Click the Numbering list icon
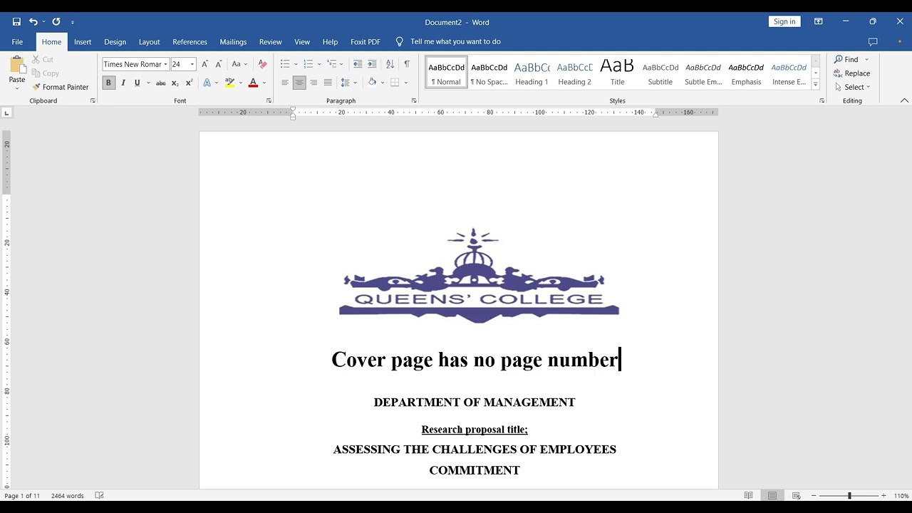Viewport: 912px width, 513px height. pyautogui.click(x=308, y=64)
